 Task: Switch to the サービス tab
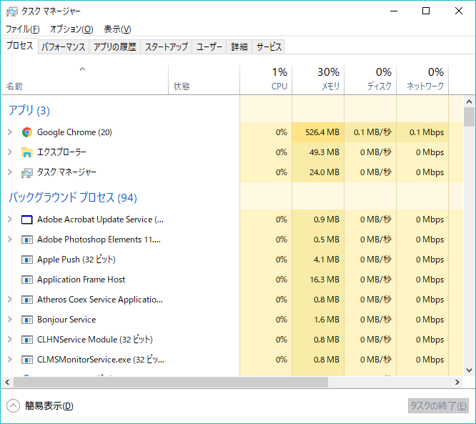269,46
